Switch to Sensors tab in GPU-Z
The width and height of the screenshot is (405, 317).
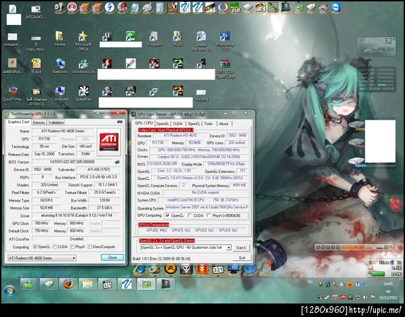point(38,122)
